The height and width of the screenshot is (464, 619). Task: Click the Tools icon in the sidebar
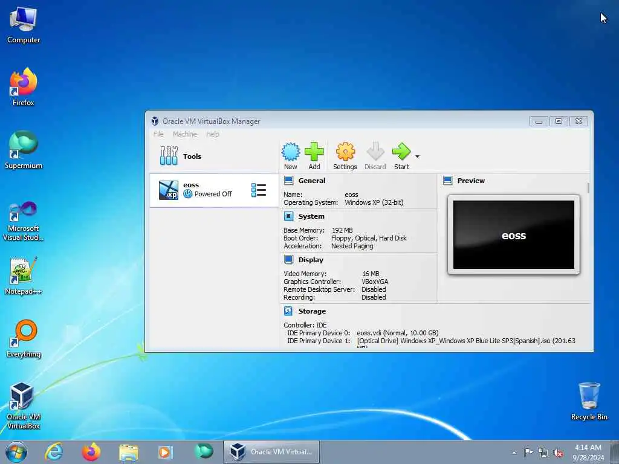coord(169,156)
